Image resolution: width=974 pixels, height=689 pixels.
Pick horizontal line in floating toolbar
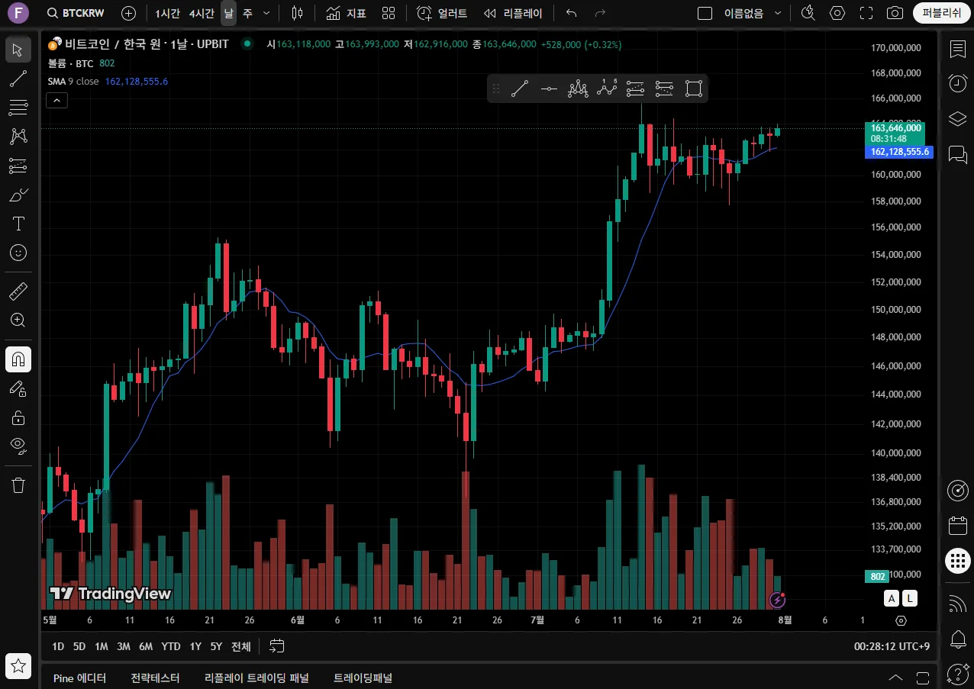click(x=549, y=89)
